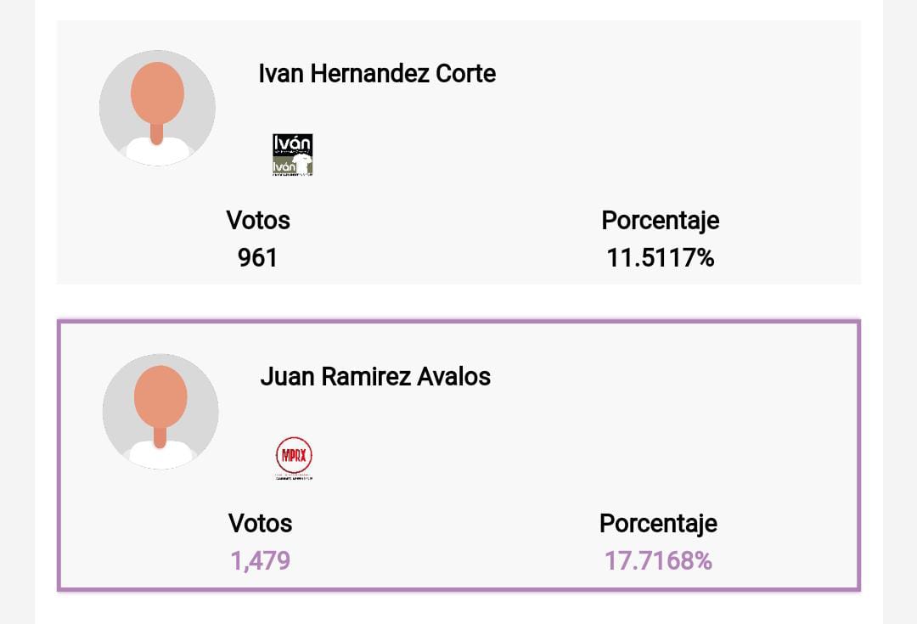Click the candidate name Ivan Hernandez Corte
917x624 pixels.
point(377,75)
